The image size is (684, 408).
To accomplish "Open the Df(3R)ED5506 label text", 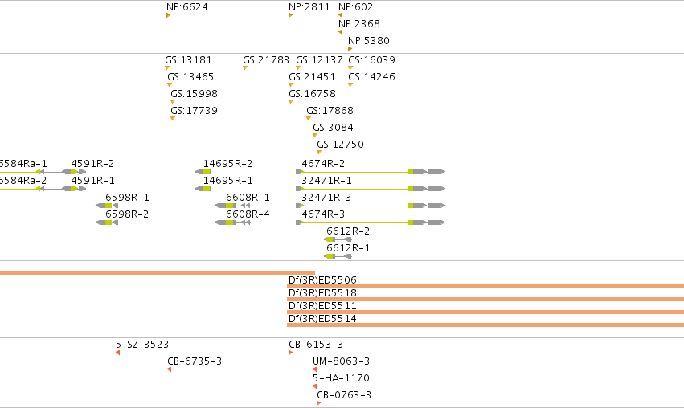I will pos(322,279).
